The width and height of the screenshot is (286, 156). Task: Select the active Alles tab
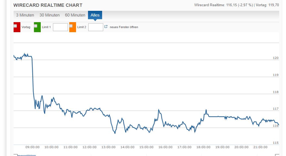pos(95,15)
